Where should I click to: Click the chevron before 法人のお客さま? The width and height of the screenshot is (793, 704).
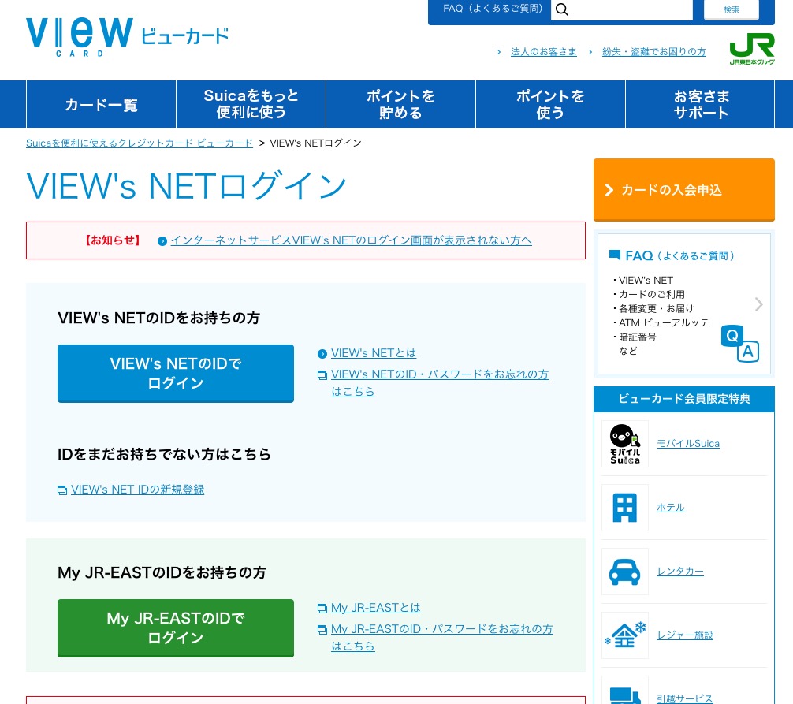(499, 51)
